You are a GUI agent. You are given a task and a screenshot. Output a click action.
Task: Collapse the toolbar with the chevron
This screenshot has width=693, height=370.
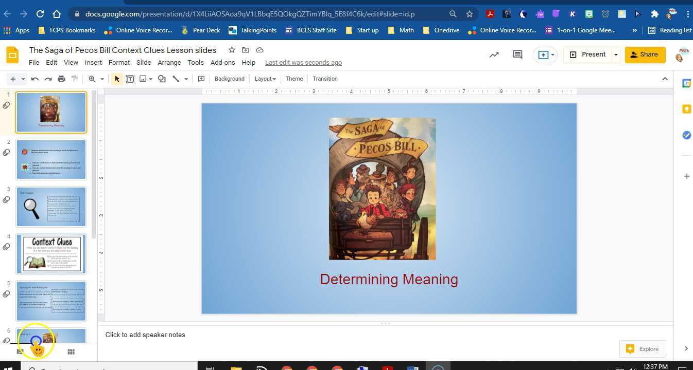point(665,79)
